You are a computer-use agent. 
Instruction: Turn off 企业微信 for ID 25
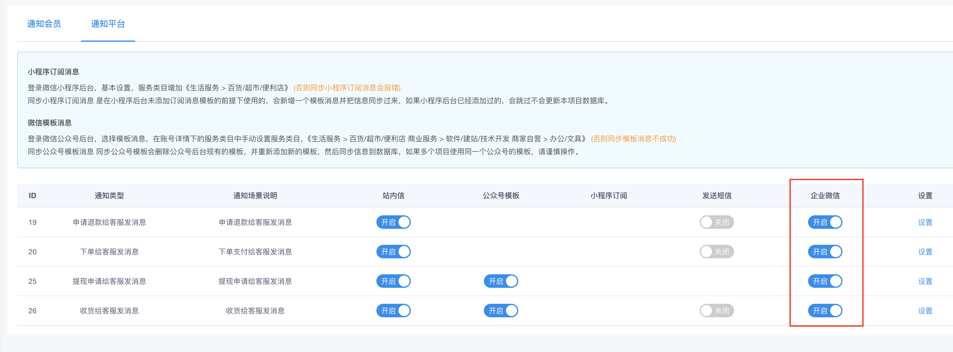coord(825,281)
